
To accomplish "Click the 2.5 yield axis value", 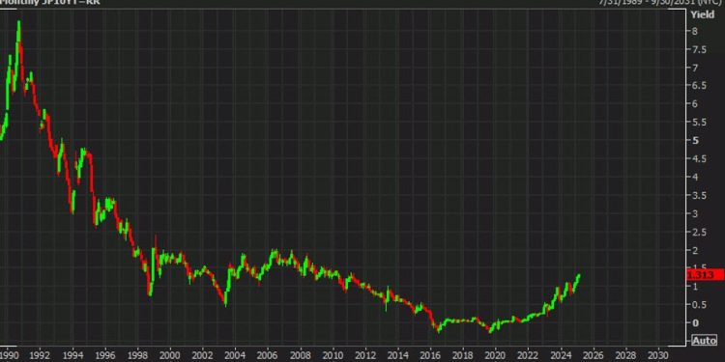I will coord(699,232).
